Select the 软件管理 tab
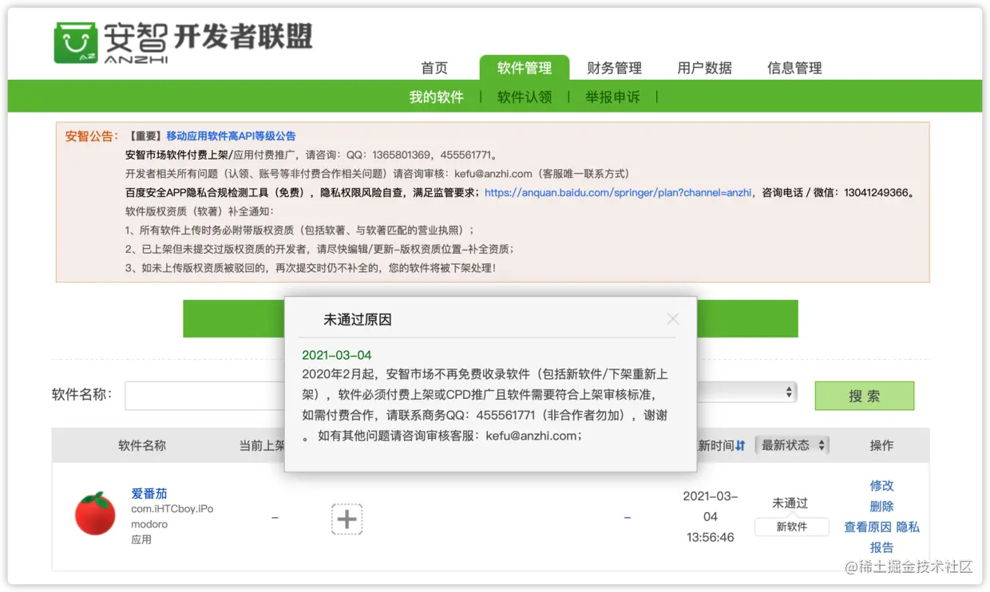The height and width of the screenshot is (592, 990). coord(525,68)
